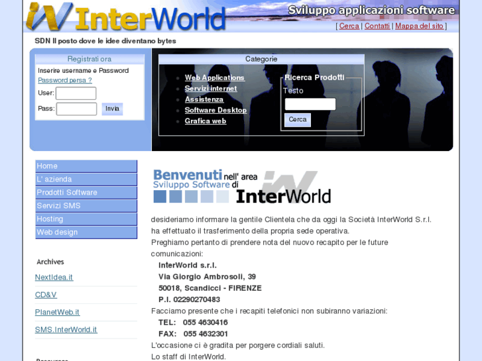Select L' azienda menu item
This screenshot has height=361, width=482.
[x=86, y=180]
